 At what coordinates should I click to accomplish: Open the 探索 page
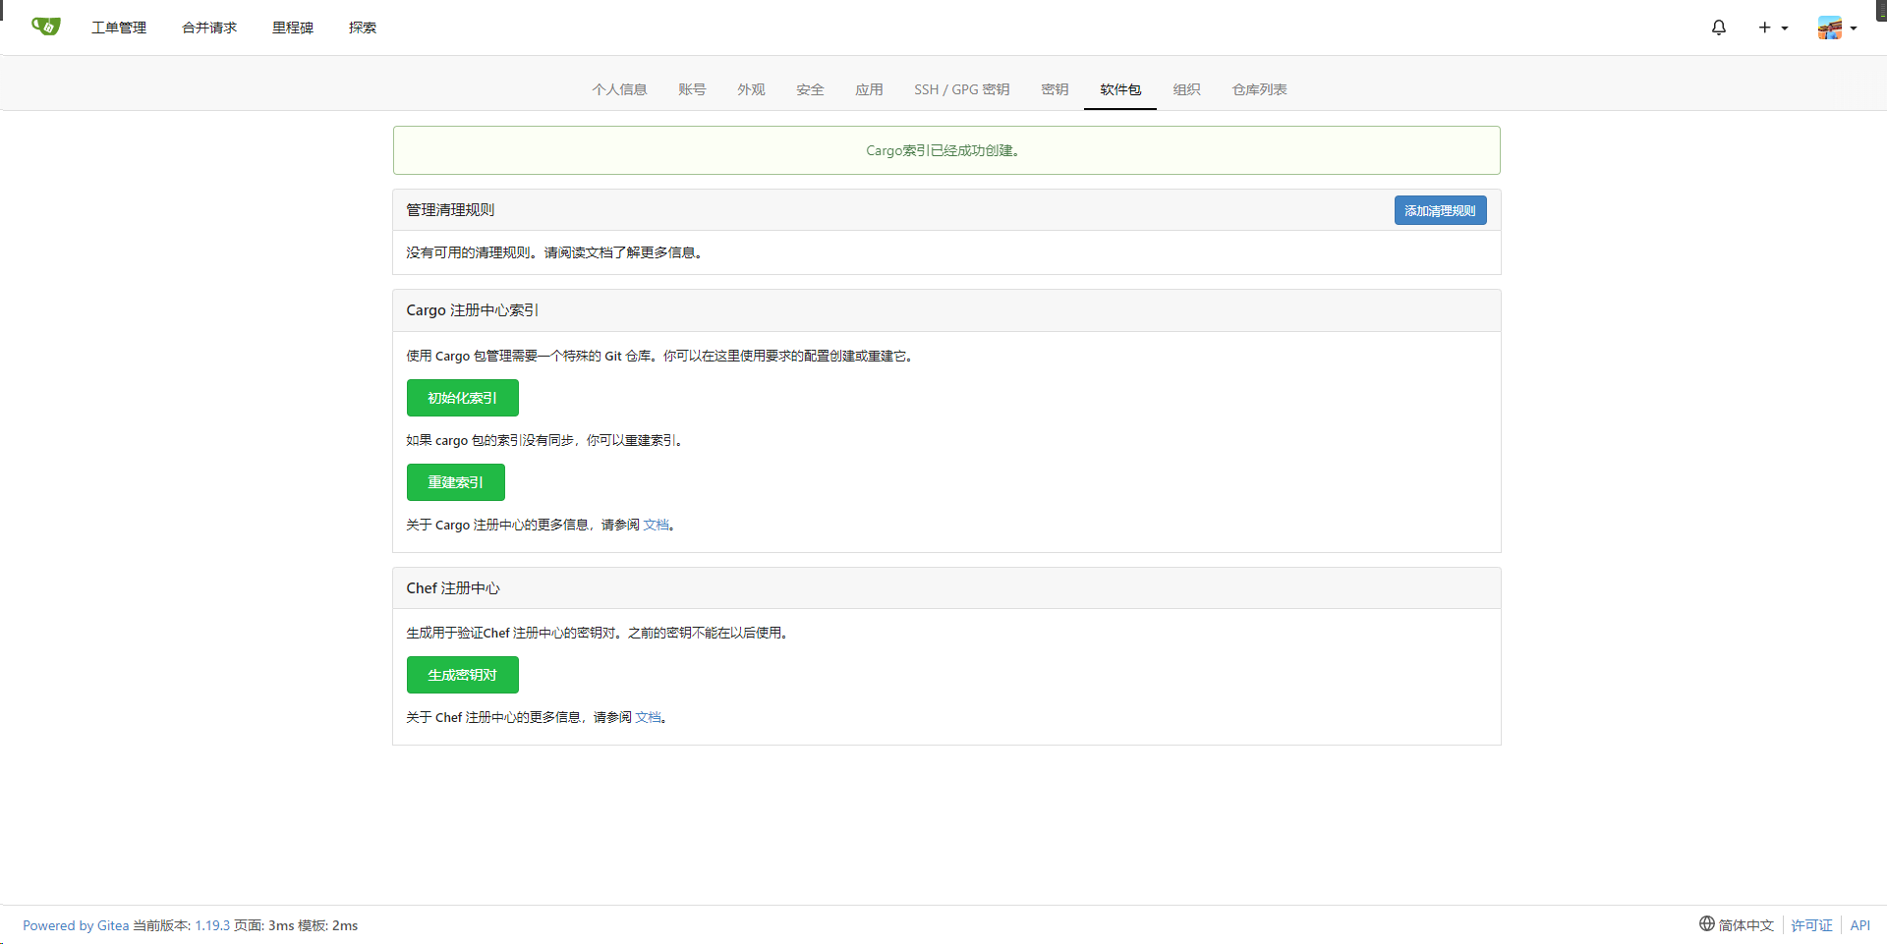(363, 28)
